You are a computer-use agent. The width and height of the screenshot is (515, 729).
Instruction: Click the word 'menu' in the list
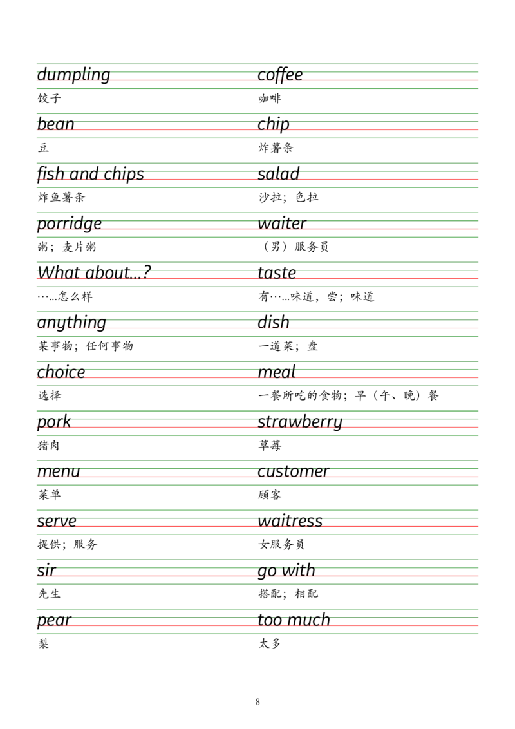[x=59, y=471]
